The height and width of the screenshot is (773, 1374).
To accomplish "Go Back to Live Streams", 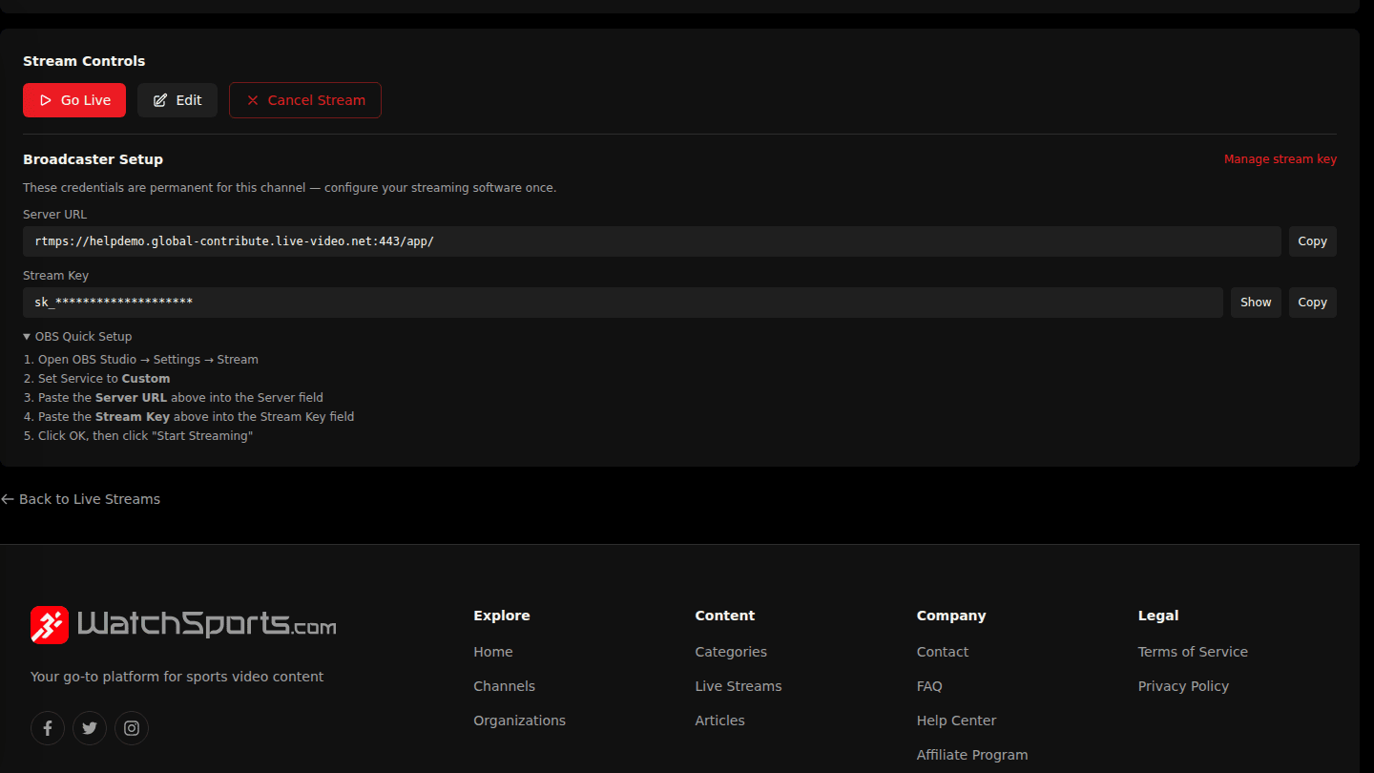I will [80, 499].
